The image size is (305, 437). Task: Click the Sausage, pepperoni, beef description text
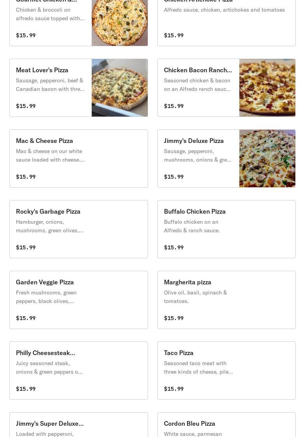pyautogui.click(x=50, y=85)
